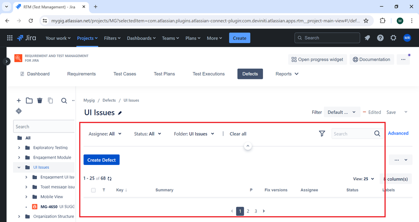
Task: Open the Documentation link
Action: pos(372,59)
